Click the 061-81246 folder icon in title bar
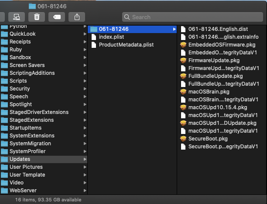267x204 pixels. 32,7
